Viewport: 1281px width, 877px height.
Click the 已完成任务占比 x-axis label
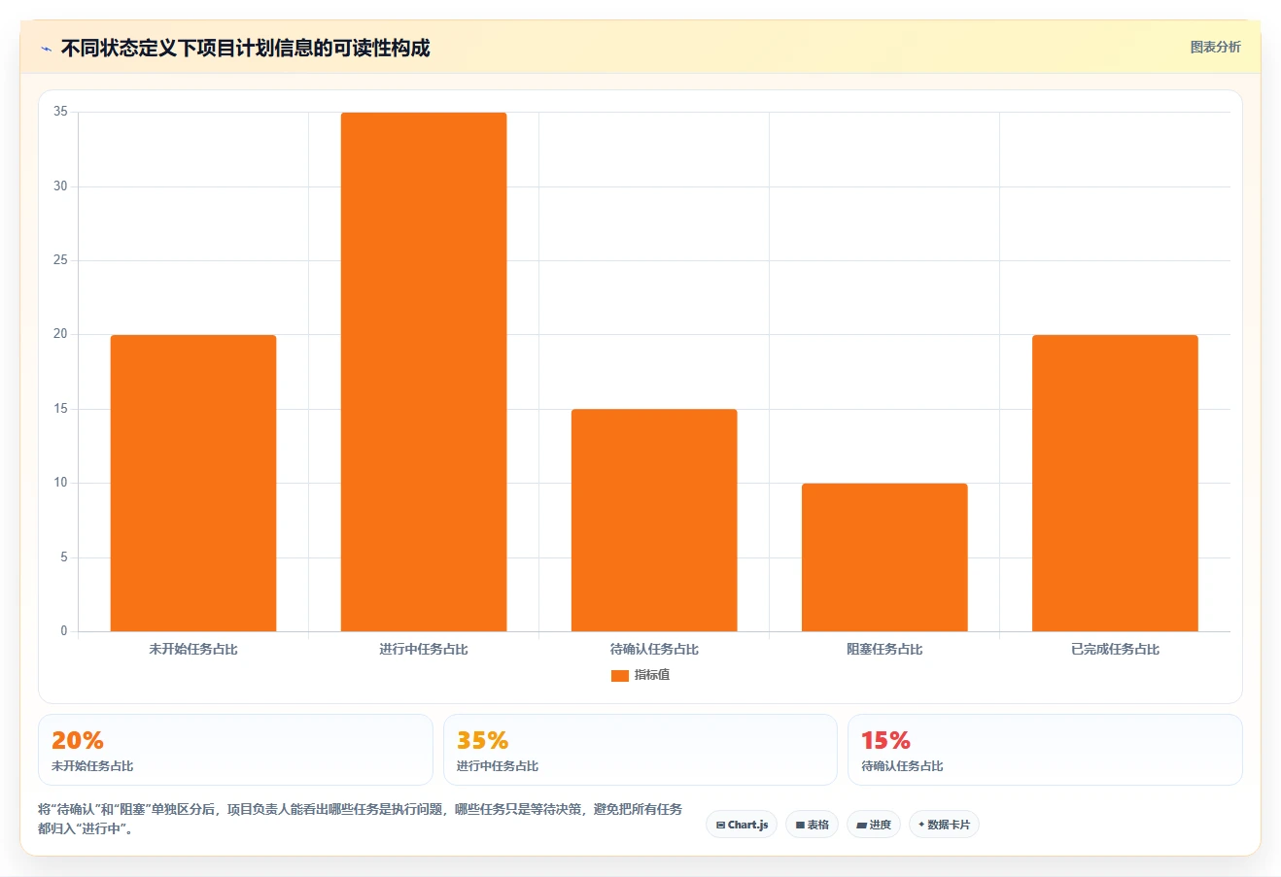click(1115, 649)
